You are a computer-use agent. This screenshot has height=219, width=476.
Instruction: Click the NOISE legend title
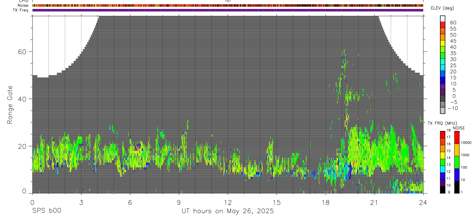coord(459,128)
